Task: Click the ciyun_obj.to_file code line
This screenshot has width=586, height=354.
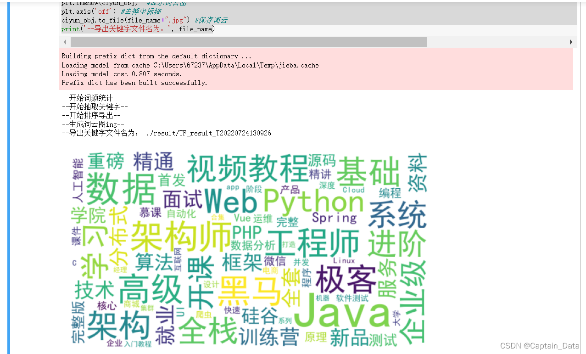Action: [x=145, y=20]
